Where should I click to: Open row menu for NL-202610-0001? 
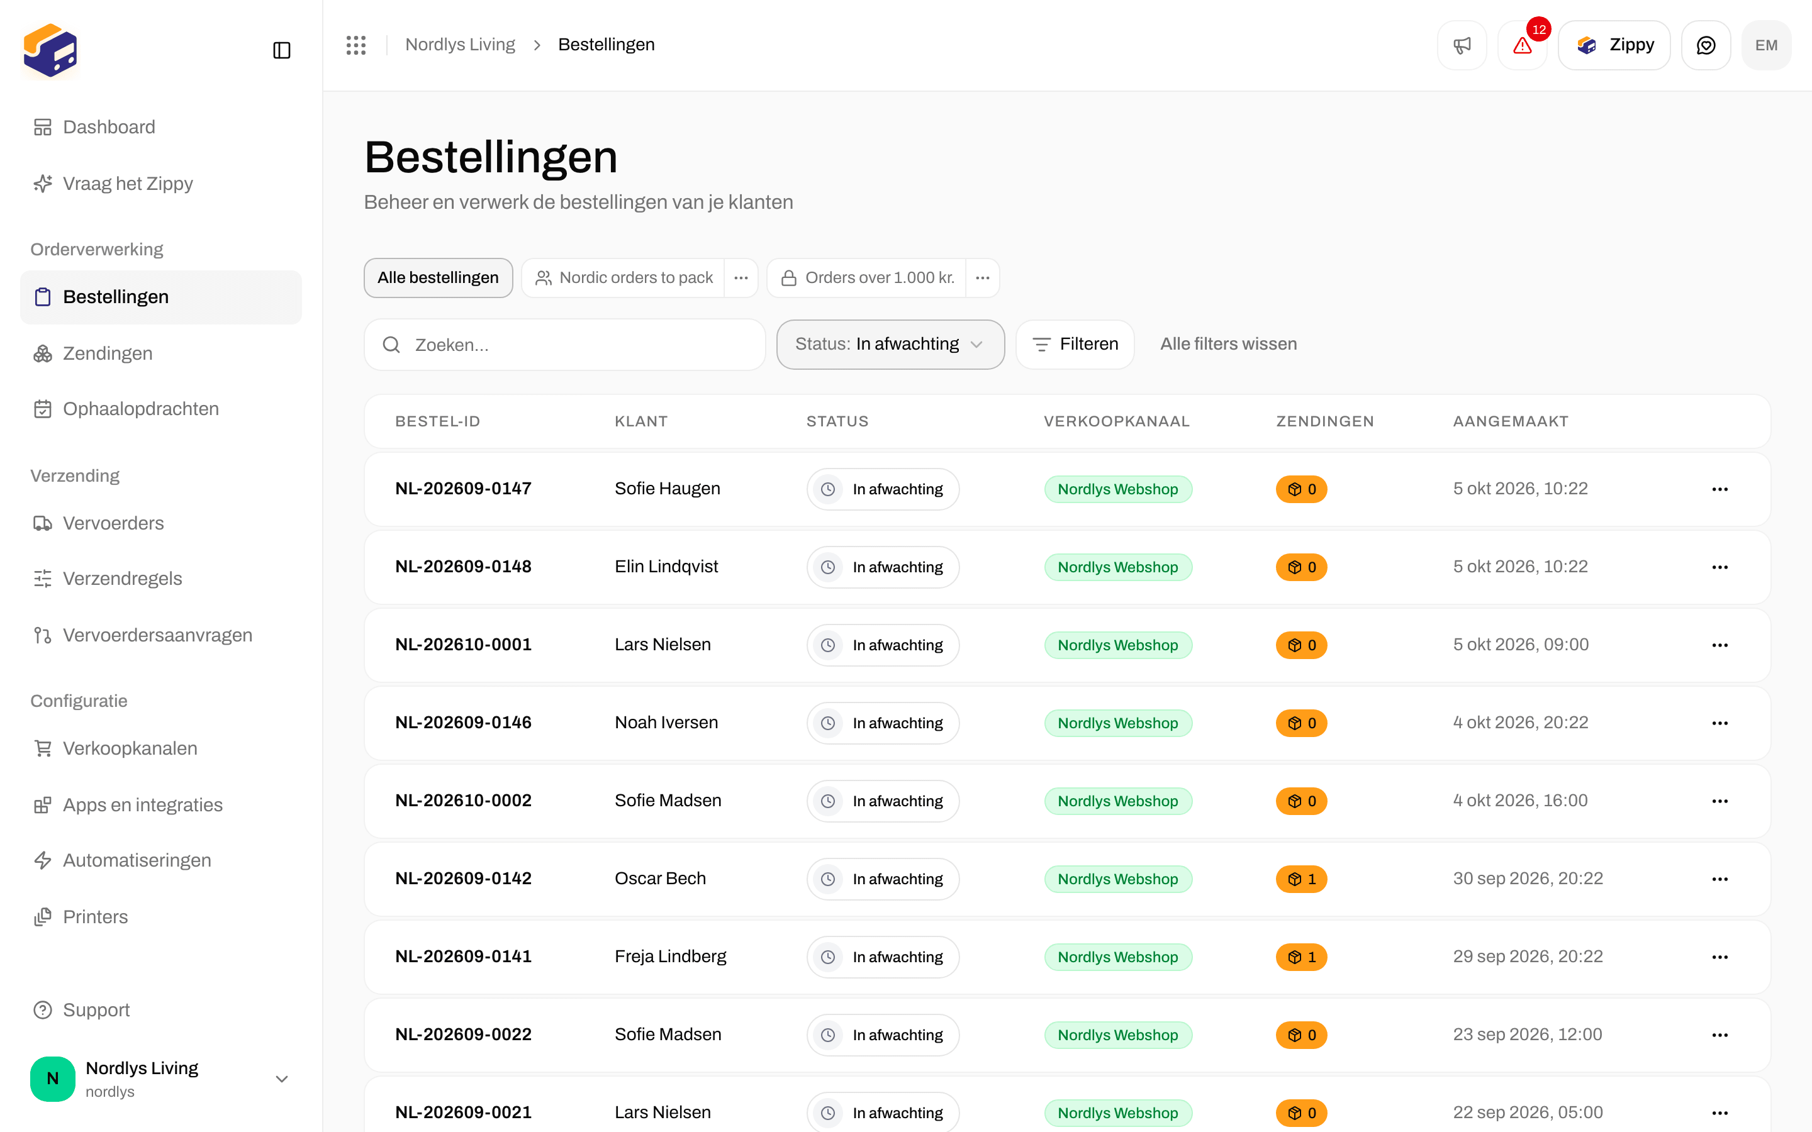pos(1720,645)
